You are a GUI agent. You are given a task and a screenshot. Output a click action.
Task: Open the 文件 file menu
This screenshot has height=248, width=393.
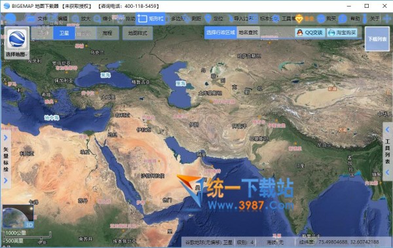click(x=37, y=18)
